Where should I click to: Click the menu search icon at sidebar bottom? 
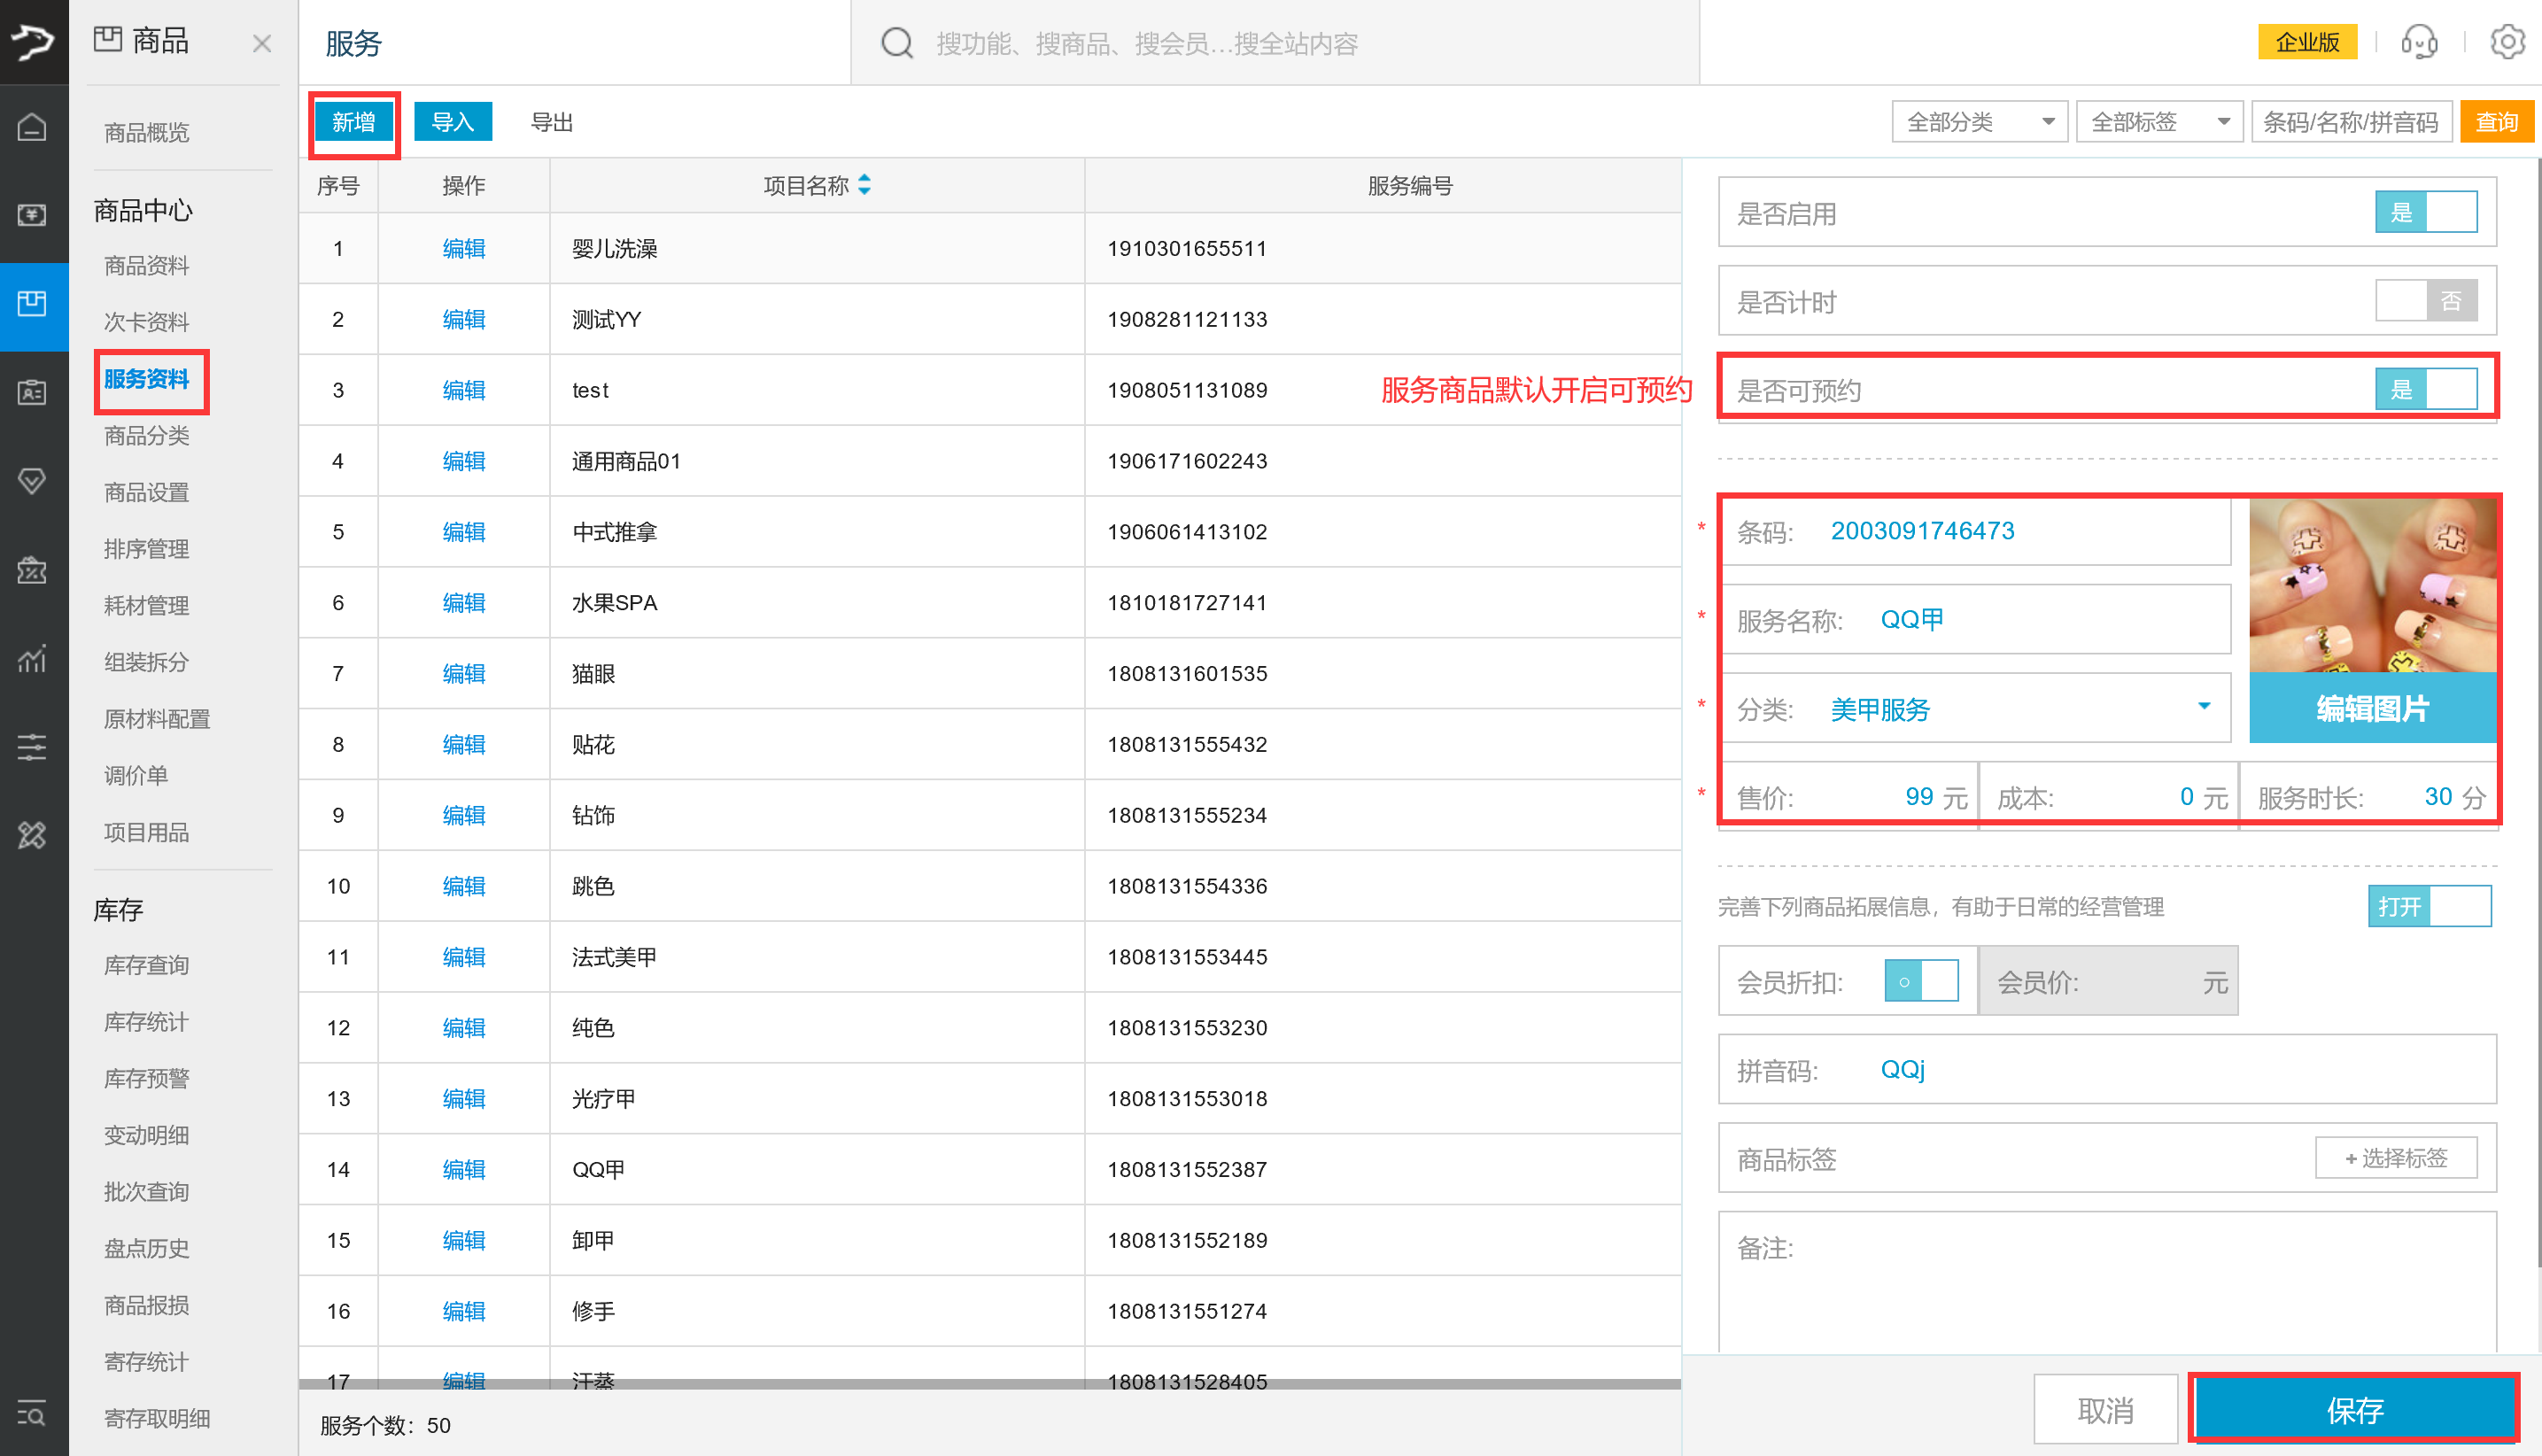click(x=32, y=1414)
